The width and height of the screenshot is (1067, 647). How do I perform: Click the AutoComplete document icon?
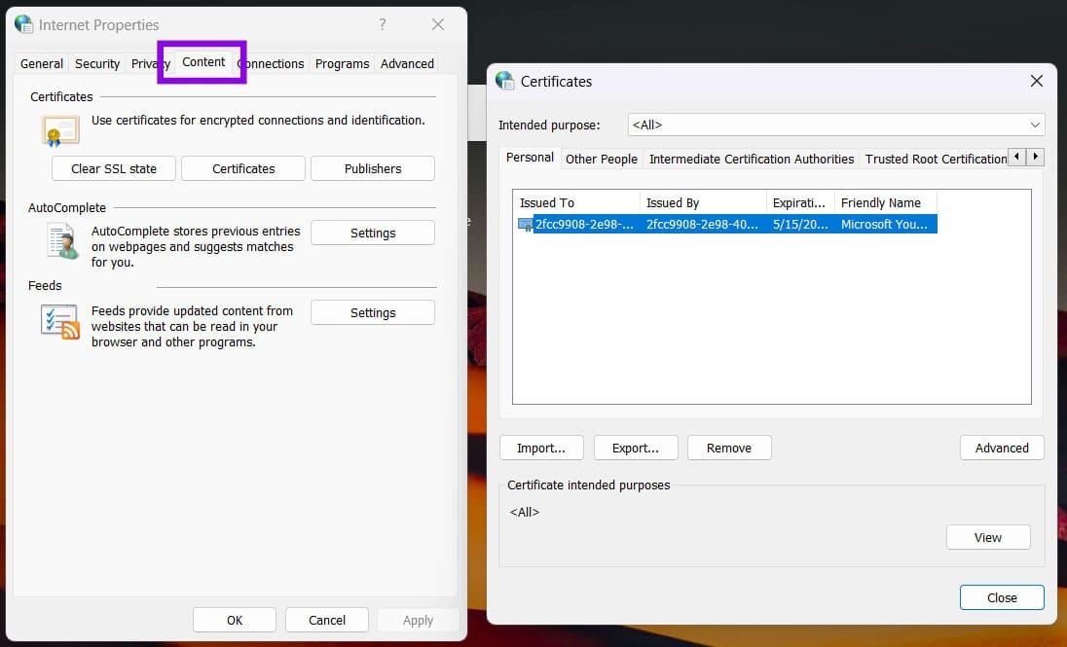[62, 241]
